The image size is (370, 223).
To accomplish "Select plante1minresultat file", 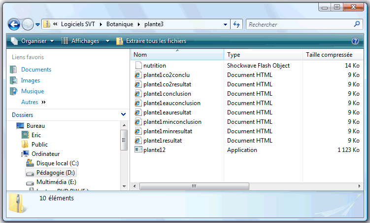I will tap(168, 131).
